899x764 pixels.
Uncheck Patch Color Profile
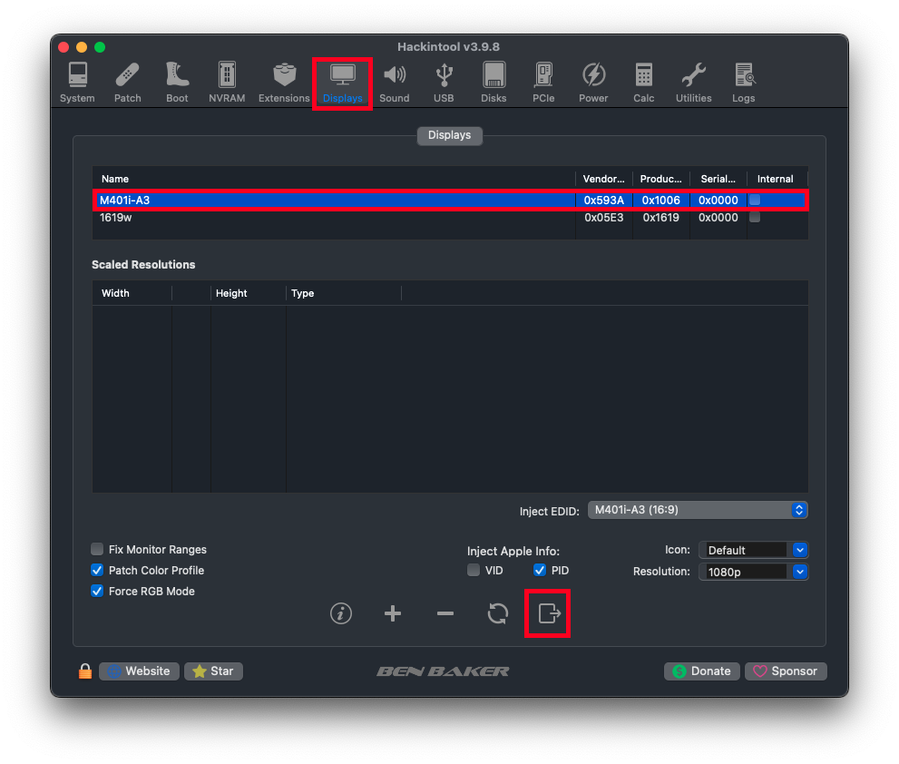[97, 571]
